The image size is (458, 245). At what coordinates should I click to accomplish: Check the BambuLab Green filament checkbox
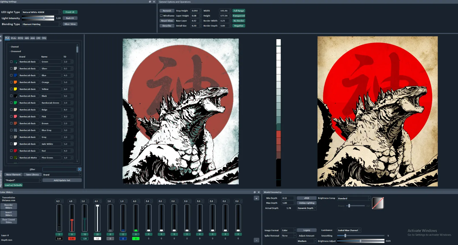pyautogui.click(x=11, y=103)
